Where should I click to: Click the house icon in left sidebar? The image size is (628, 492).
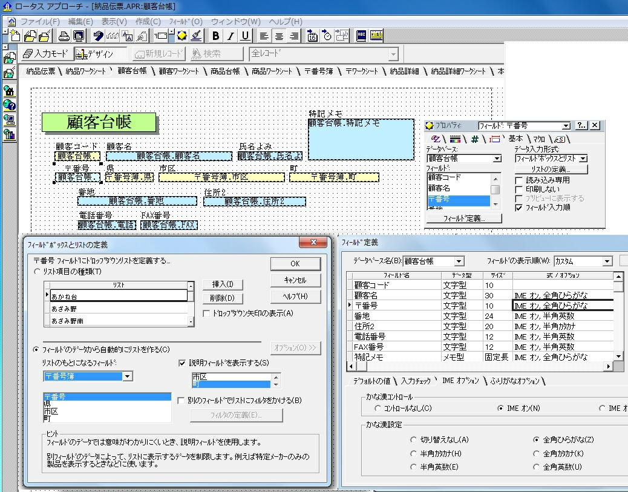(x=9, y=91)
